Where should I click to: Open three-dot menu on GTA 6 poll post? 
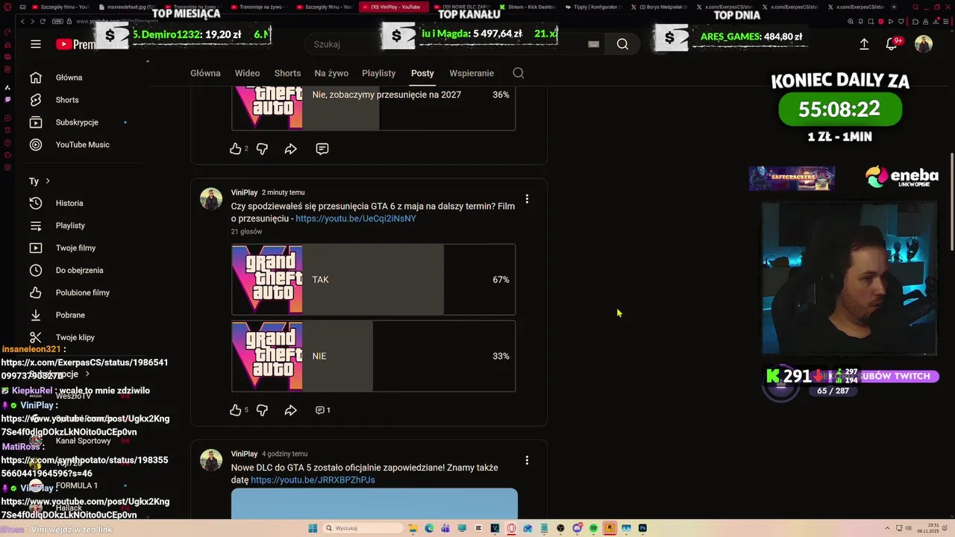[527, 199]
